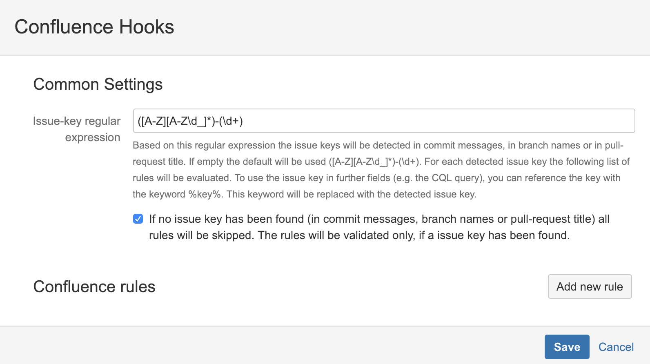Click the default regex shown in help text
The width and height of the screenshot is (650, 364).
click(x=374, y=162)
